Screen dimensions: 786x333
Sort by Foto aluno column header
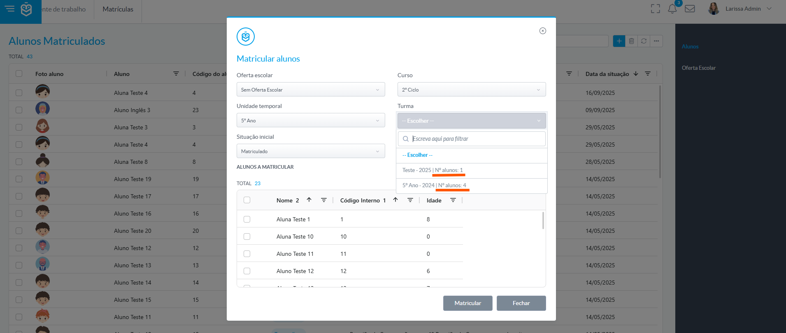49,74
